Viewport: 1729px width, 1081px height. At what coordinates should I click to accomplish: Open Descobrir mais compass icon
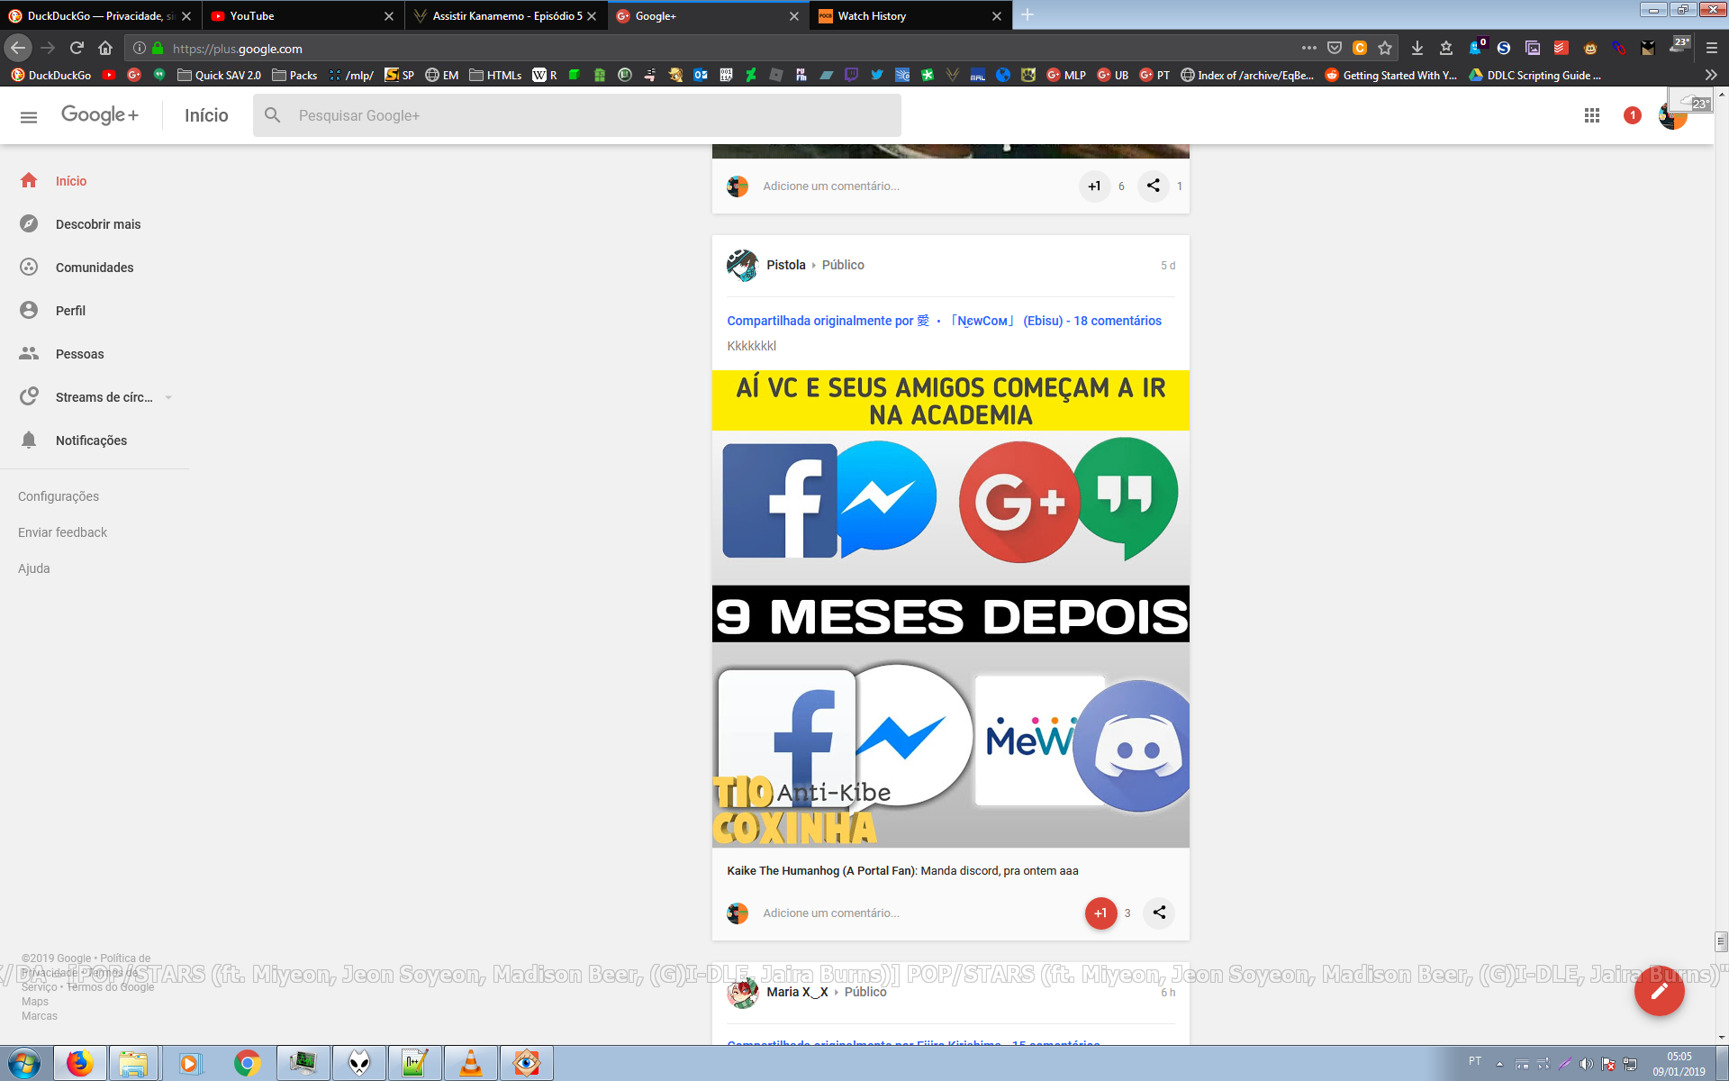[x=29, y=223]
